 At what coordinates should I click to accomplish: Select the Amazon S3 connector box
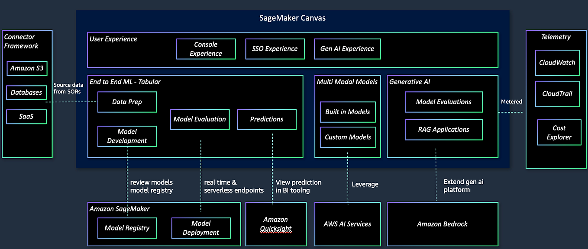point(27,68)
